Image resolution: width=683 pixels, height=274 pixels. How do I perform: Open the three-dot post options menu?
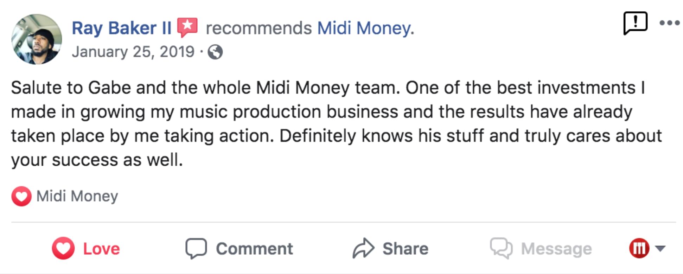pyautogui.click(x=669, y=23)
